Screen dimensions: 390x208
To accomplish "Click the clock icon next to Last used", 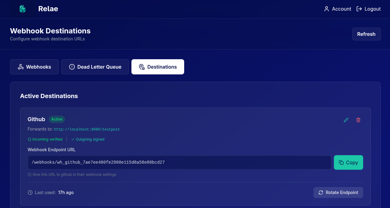I will (30, 193).
